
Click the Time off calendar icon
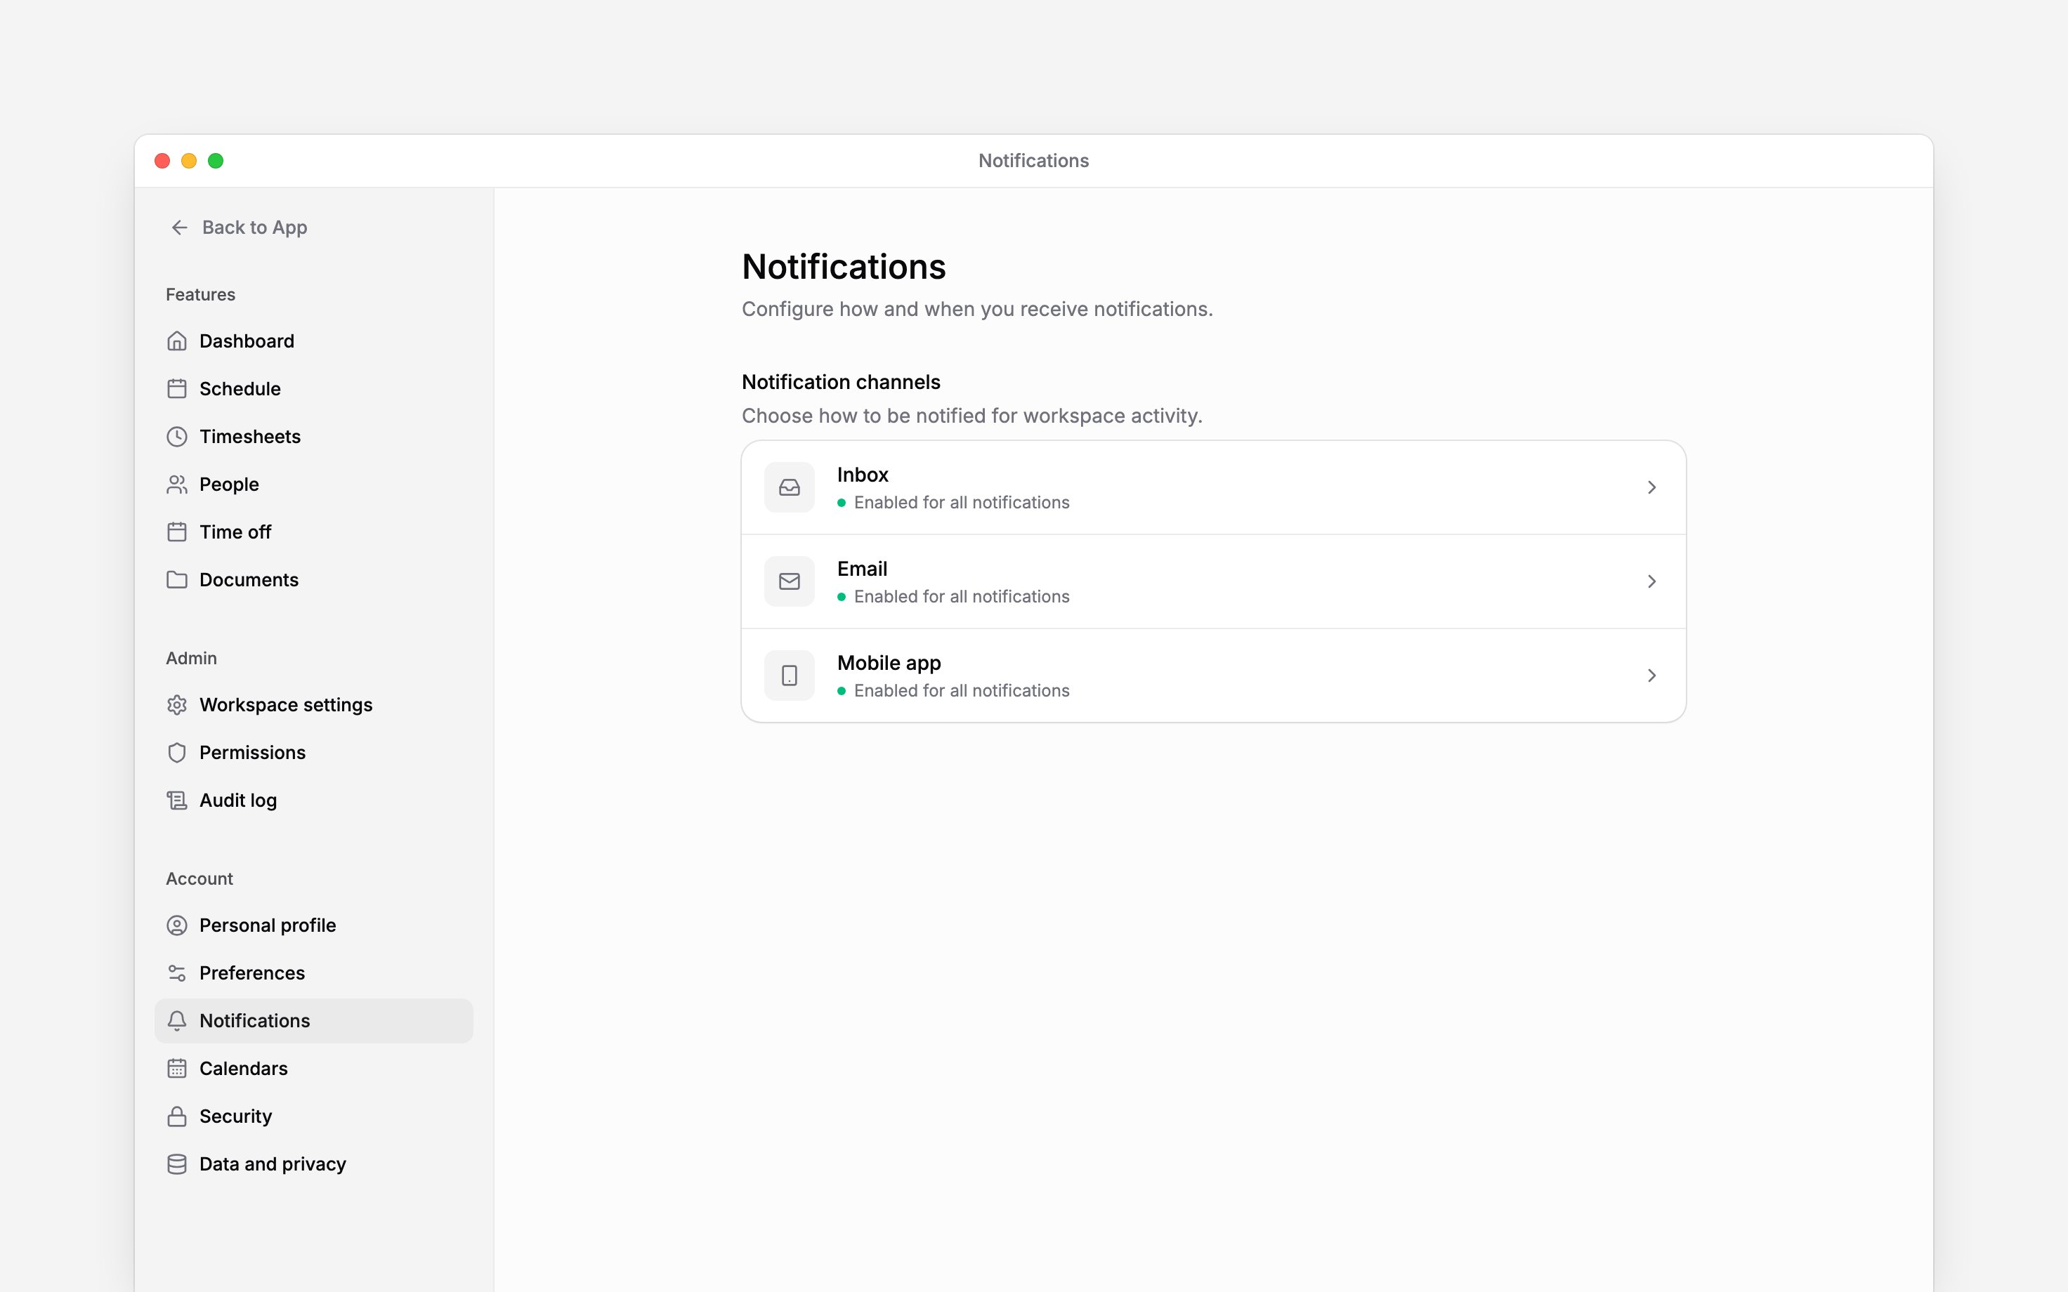(x=177, y=532)
